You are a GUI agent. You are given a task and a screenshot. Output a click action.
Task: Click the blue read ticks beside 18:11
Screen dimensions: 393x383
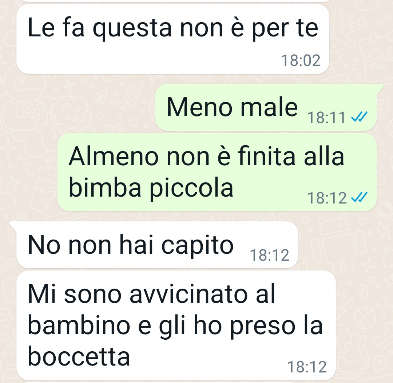click(x=359, y=117)
